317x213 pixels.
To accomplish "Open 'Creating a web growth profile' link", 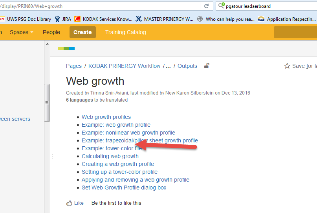I will [118, 164].
